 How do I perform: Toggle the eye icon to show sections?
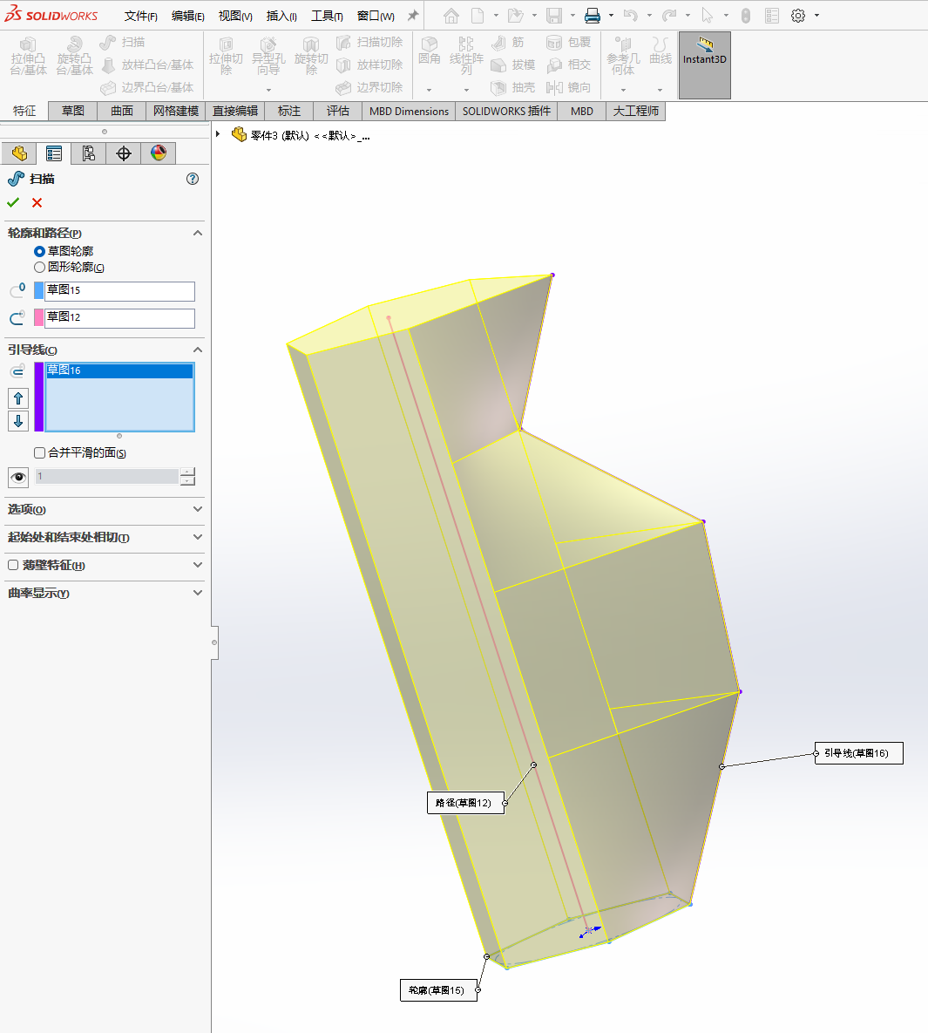tap(18, 477)
